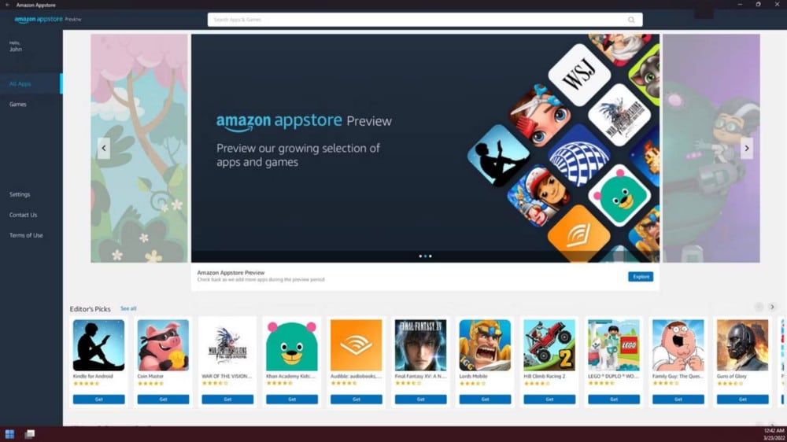Get War of the Visions
This screenshot has height=442, width=787.
click(x=227, y=400)
